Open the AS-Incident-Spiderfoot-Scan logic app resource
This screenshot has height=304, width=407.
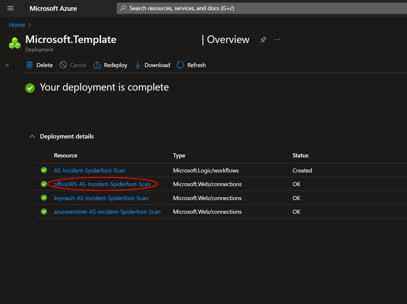[x=90, y=170]
